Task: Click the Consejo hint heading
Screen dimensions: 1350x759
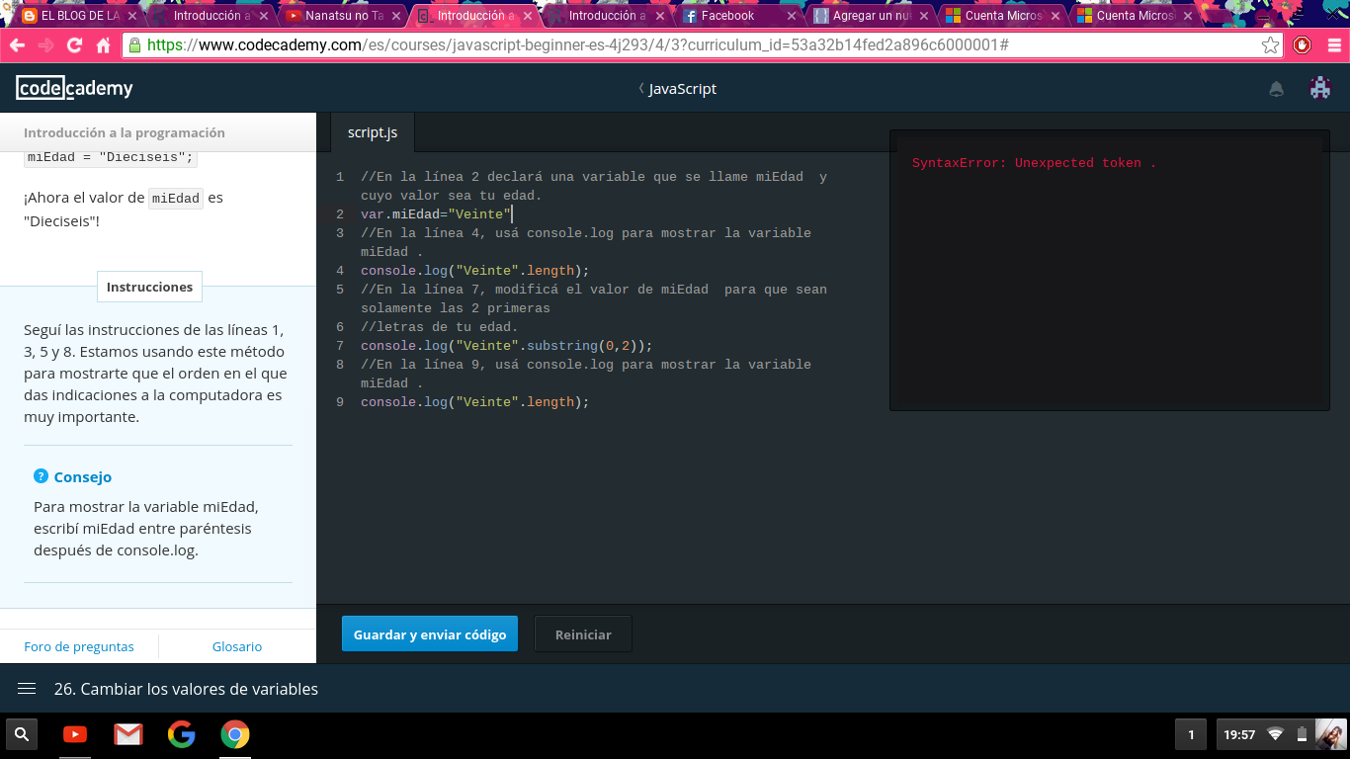Action: coord(82,476)
